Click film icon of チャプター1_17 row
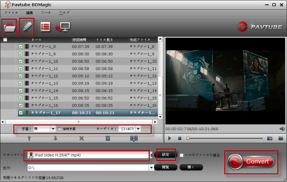The width and height of the screenshot is (287, 182). (27, 113)
